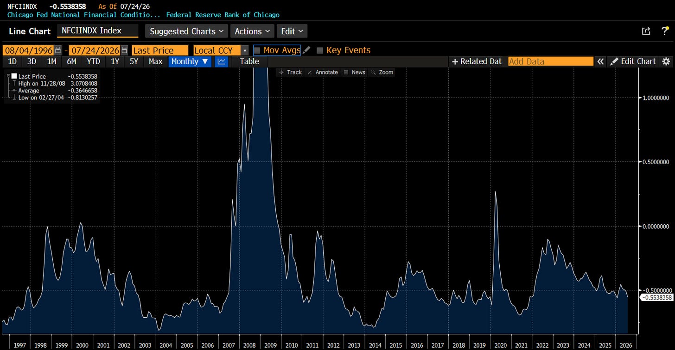
Task: Activate the Track crosshair tool
Action: click(x=290, y=72)
